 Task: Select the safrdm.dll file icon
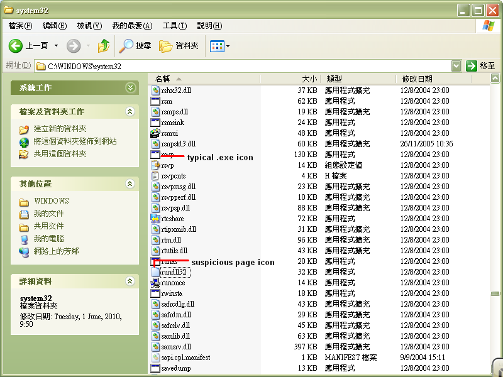[155, 315]
